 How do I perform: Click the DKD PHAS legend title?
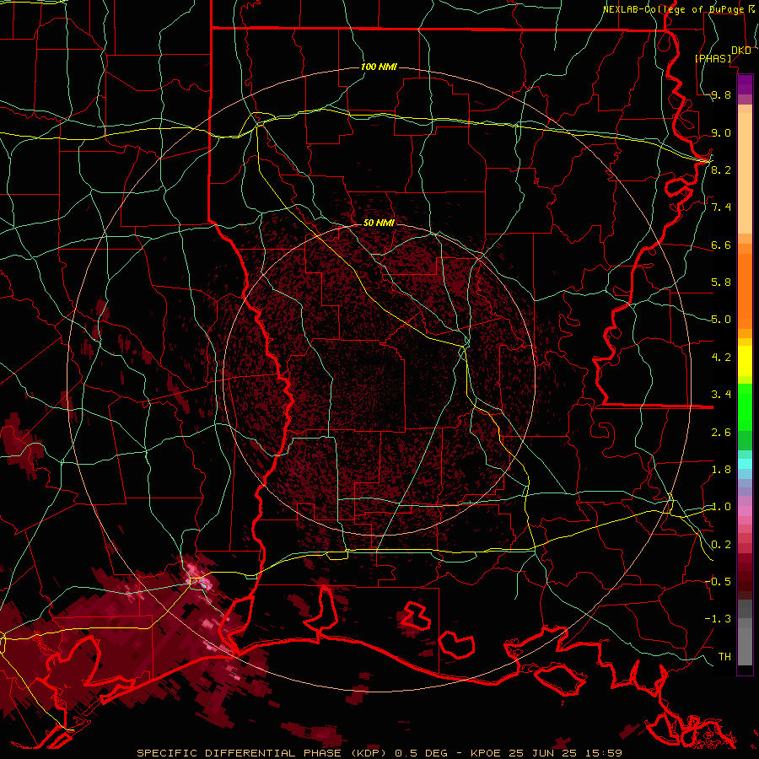coord(723,54)
